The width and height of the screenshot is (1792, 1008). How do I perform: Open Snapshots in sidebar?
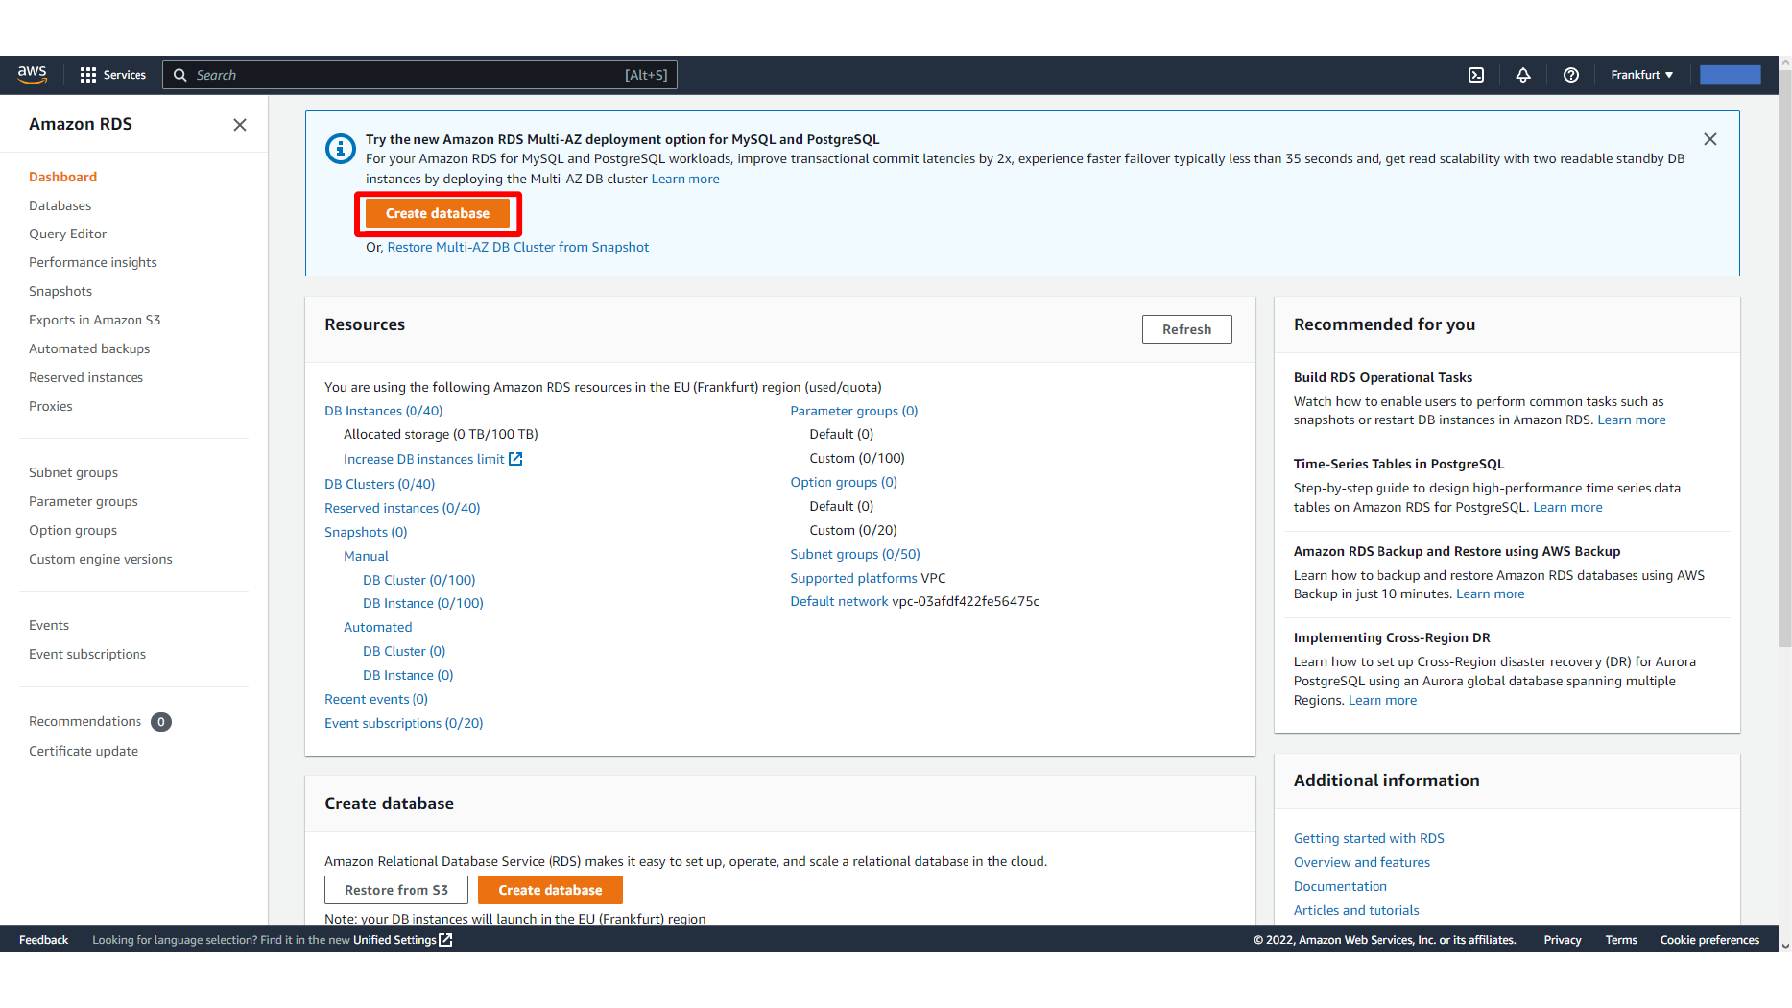[60, 292]
